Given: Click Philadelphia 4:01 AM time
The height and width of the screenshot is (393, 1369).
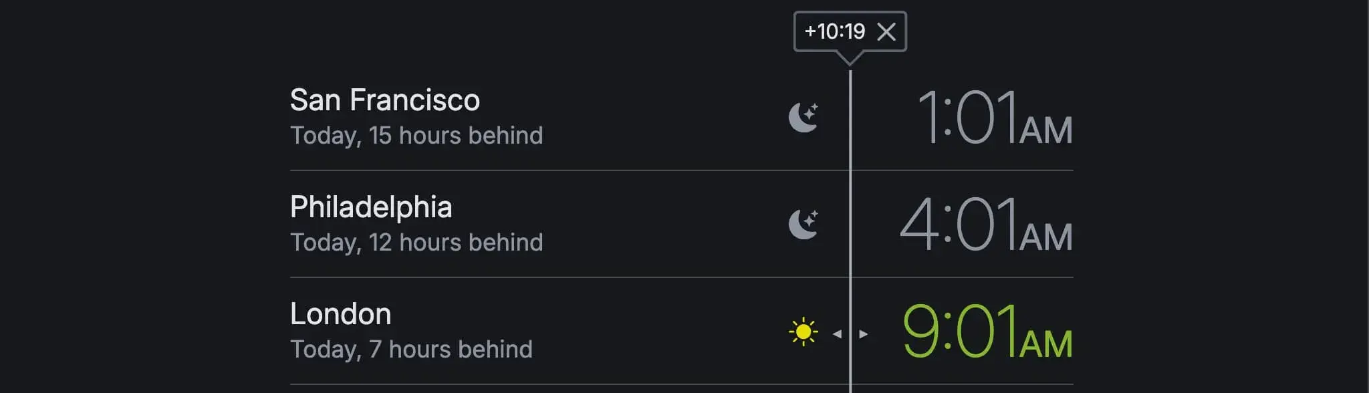Looking at the screenshot, I should click(986, 225).
